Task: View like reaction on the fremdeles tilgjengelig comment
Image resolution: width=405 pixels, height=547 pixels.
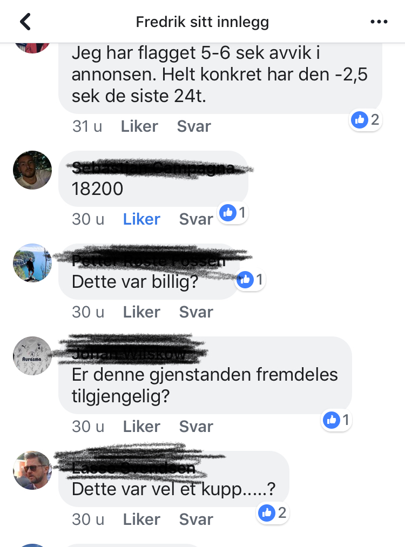Action: pos(336,420)
